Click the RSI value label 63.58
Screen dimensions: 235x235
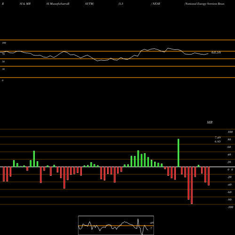pos(216,53)
